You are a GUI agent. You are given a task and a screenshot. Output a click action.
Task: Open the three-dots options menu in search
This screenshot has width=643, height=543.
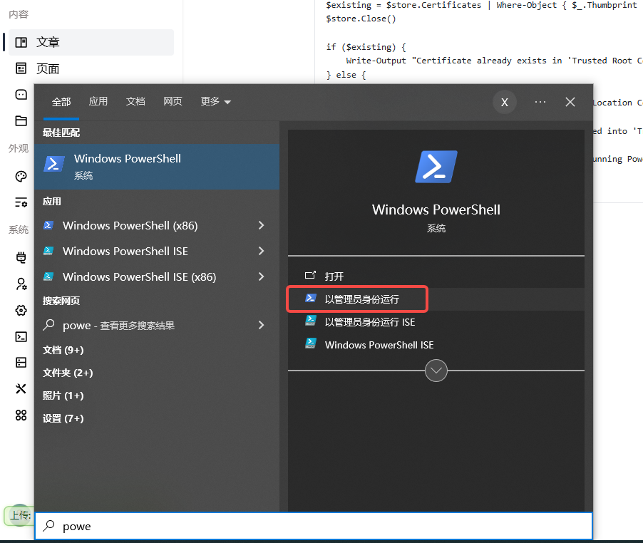(540, 102)
